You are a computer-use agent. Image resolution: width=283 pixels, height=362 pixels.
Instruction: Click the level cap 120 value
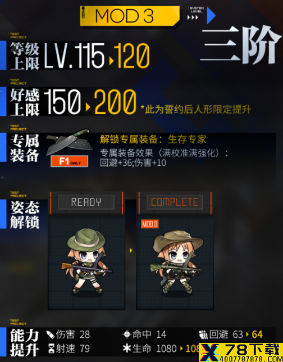tap(132, 56)
